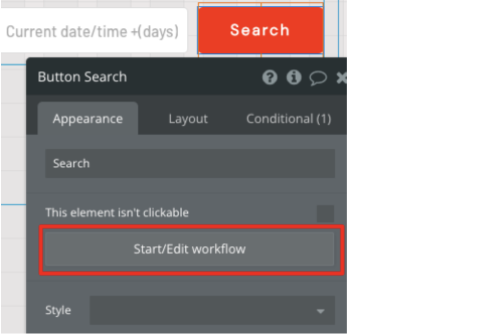Close the Button Search property editor

pyautogui.click(x=341, y=78)
